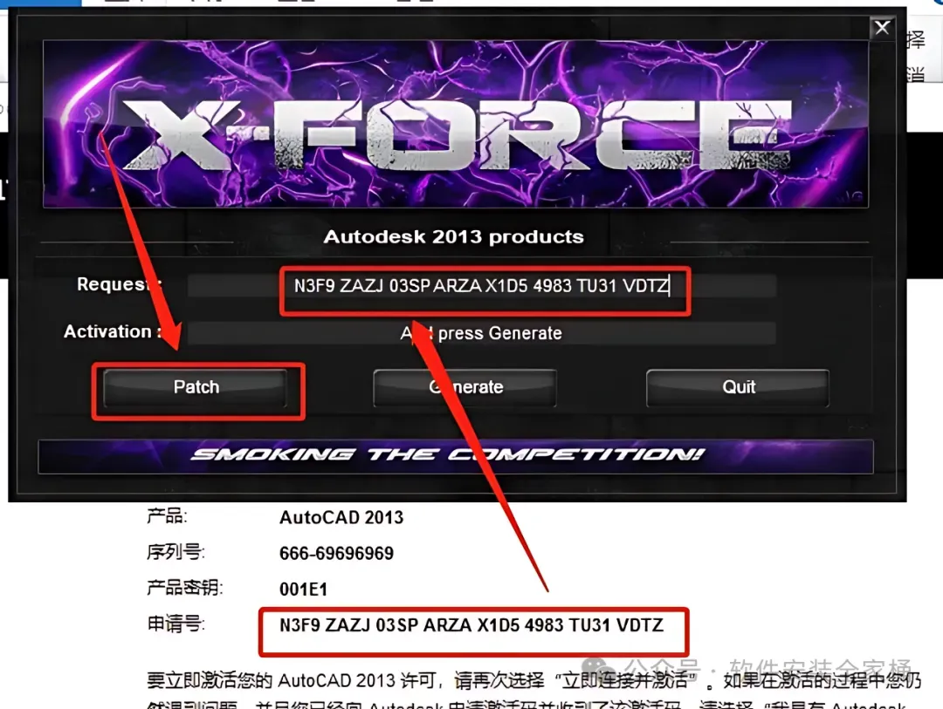
Task: Focus the Request code input field
Action: pyautogui.click(x=482, y=286)
